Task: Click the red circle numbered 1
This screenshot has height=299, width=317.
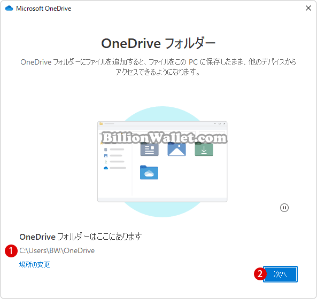Action: coord(11,251)
